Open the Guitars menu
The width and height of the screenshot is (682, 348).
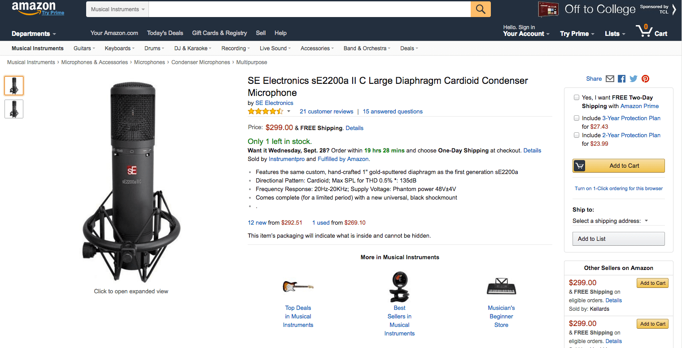click(x=84, y=48)
